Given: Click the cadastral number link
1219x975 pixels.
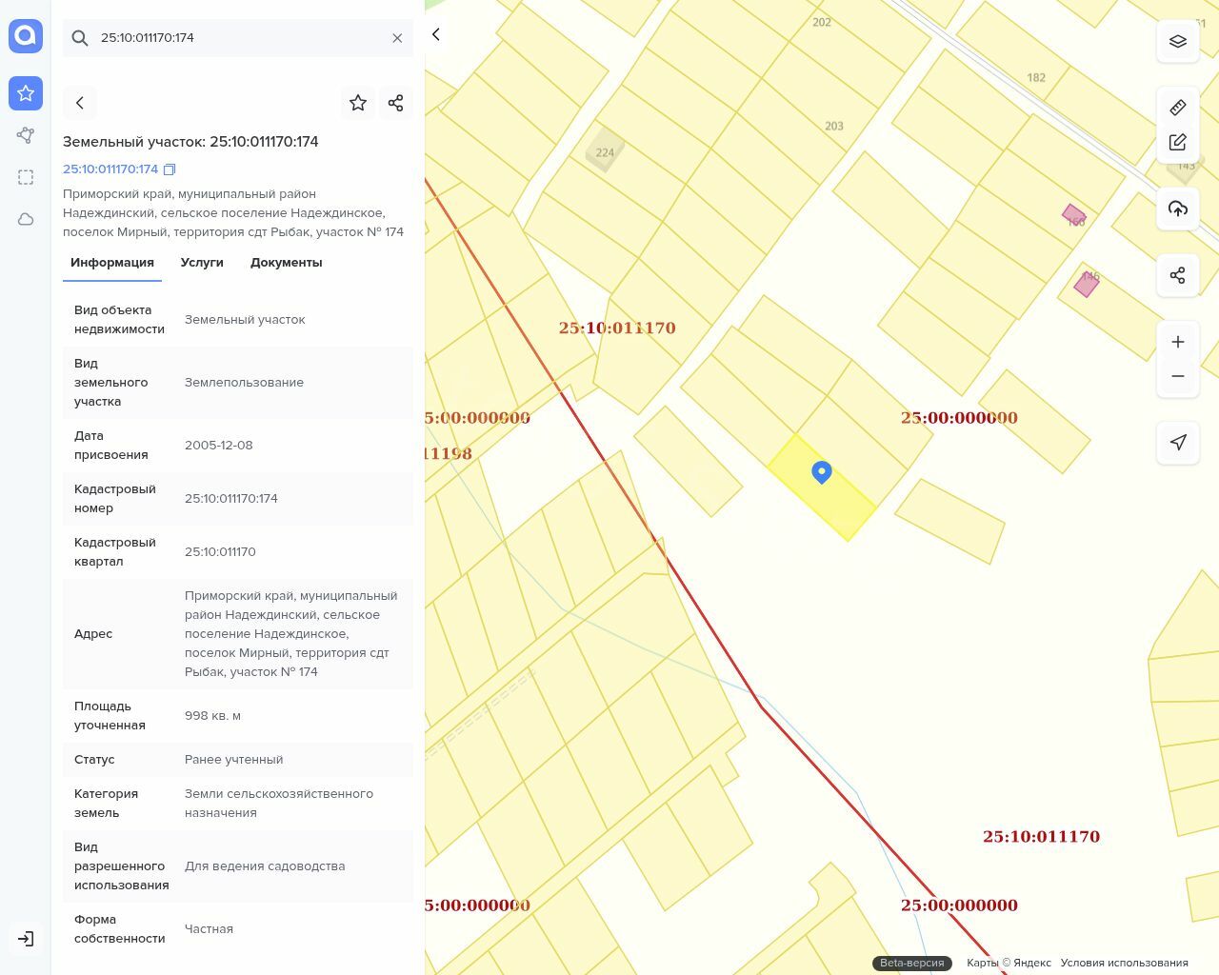Looking at the screenshot, I should pyautogui.click(x=110, y=169).
